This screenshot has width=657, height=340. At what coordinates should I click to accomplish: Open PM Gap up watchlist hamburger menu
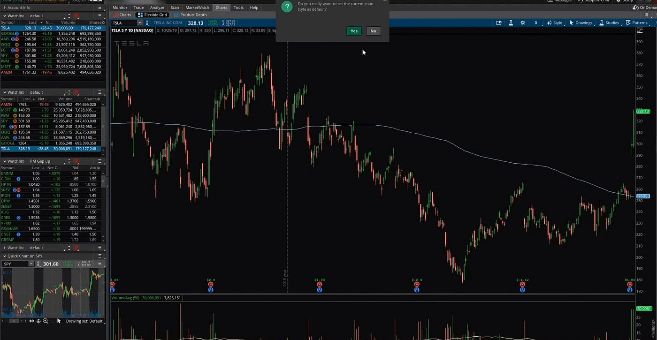click(x=99, y=161)
